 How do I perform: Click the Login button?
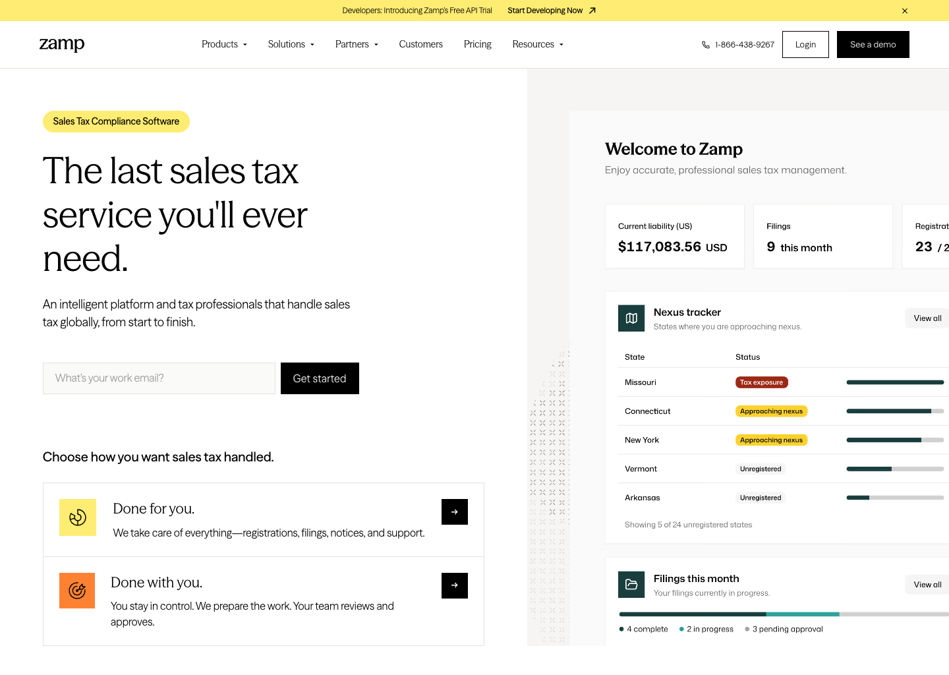[805, 44]
